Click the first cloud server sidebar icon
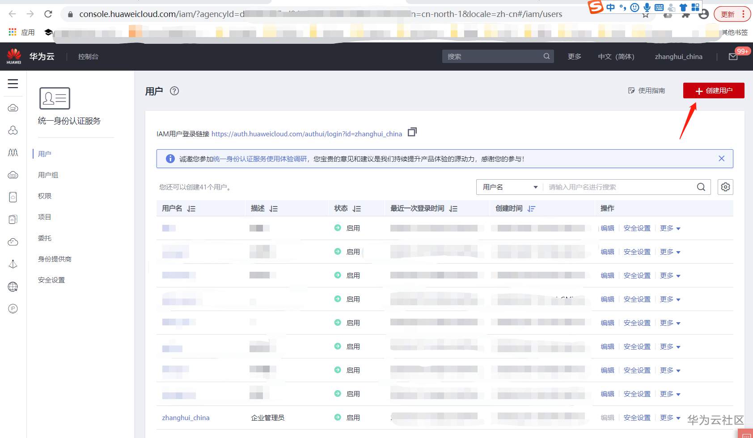Screen dimensions: 753x438 tap(13, 108)
